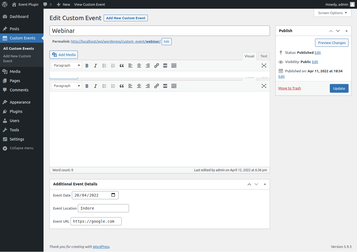Image resolution: width=357 pixels, height=252 pixels.
Task: Insert link using toolbar directly above the empty editor body
Action: (x=156, y=86)
